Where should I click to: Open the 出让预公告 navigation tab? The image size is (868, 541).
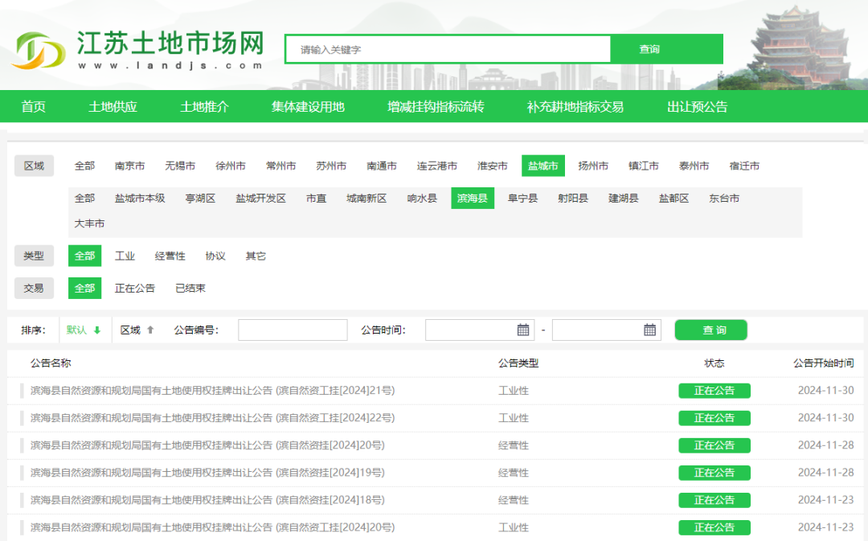[x=697, y=106]
